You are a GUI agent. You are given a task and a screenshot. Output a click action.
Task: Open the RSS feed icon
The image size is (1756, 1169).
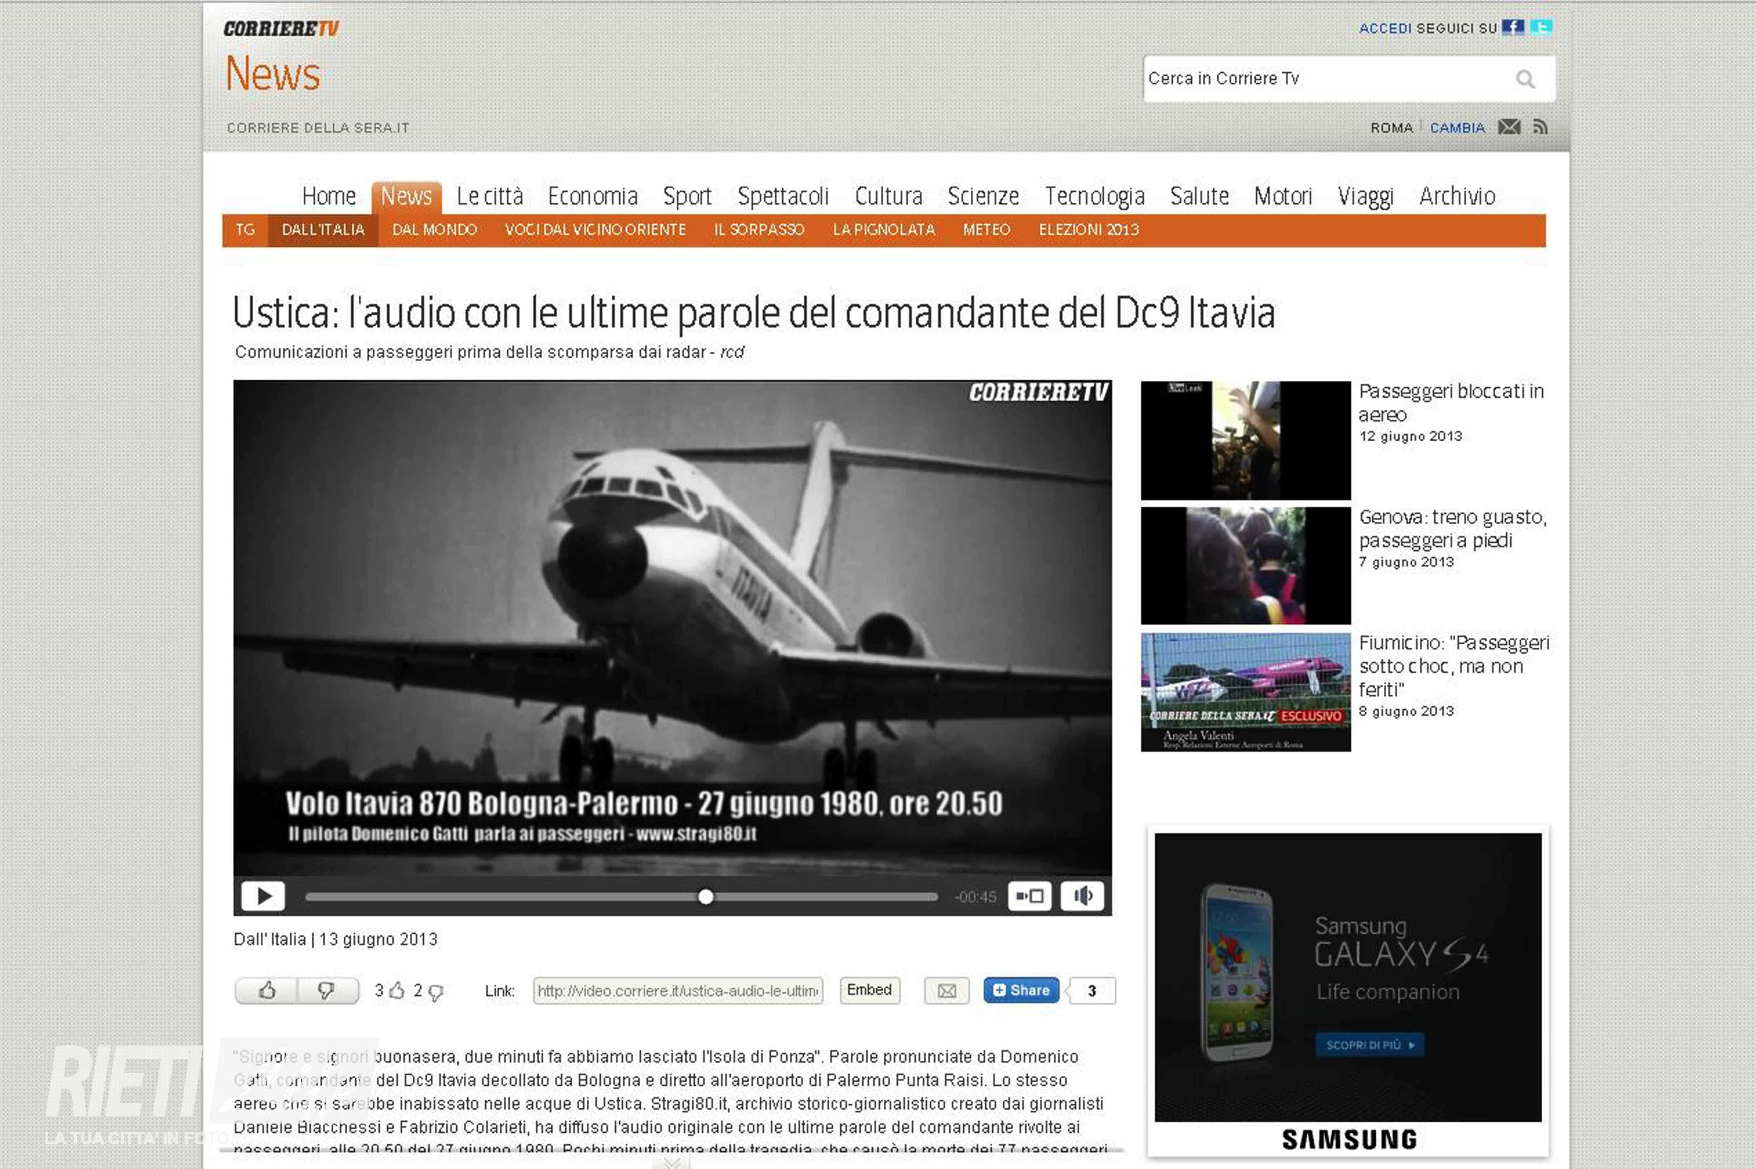coord(1540,128)
